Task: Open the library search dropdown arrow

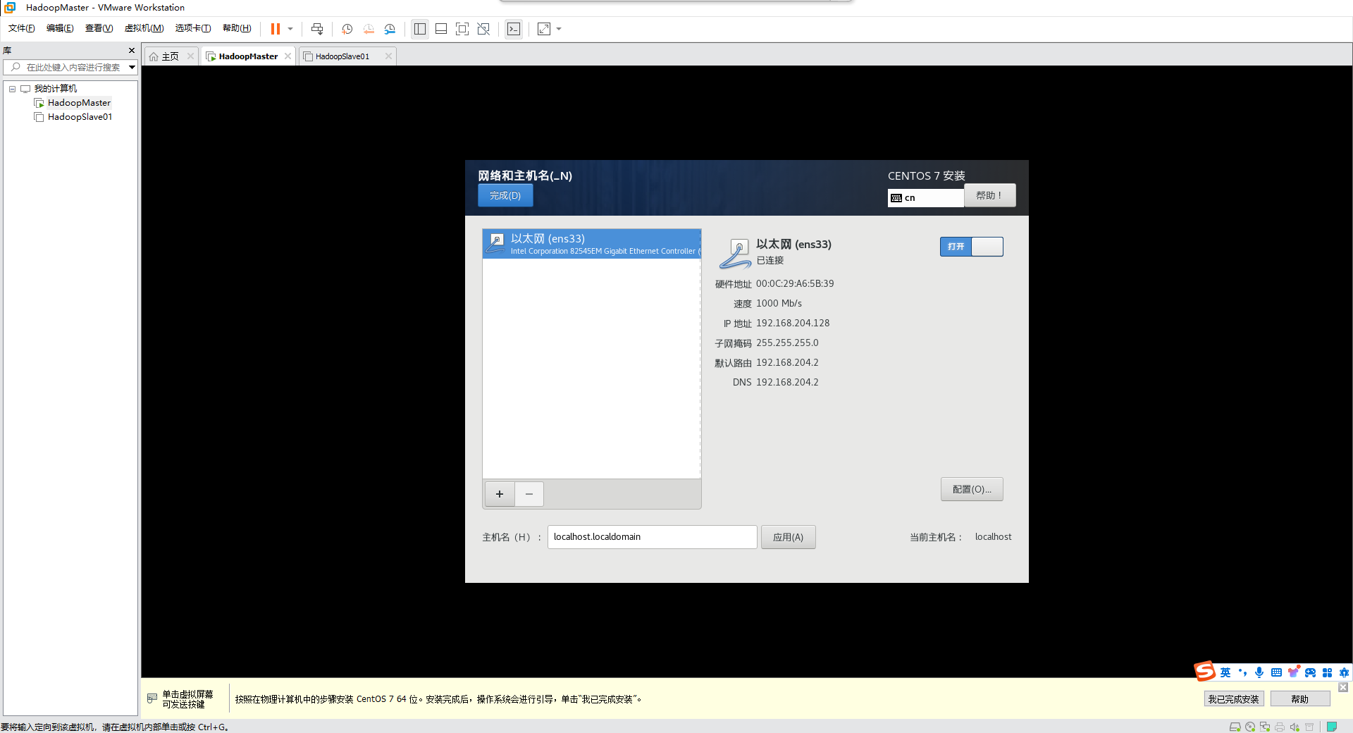Action: [x=132, y=67]
